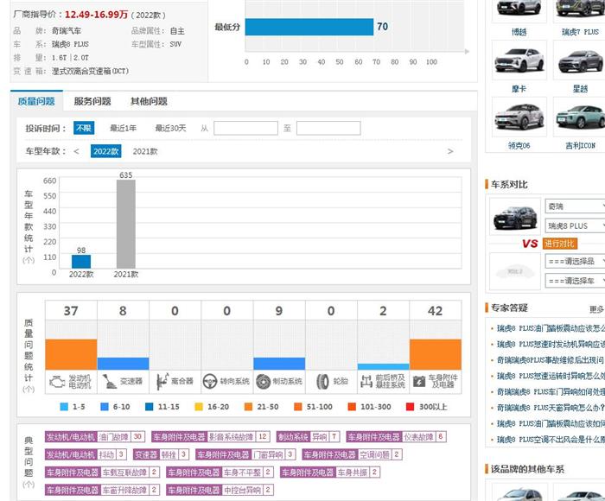Open the 瑞虎7 PLUS link
605x501 pixels.
pos(580,32)
